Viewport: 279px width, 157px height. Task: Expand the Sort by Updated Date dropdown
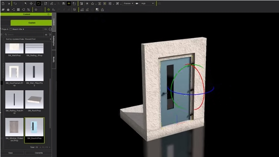[28, 39]
